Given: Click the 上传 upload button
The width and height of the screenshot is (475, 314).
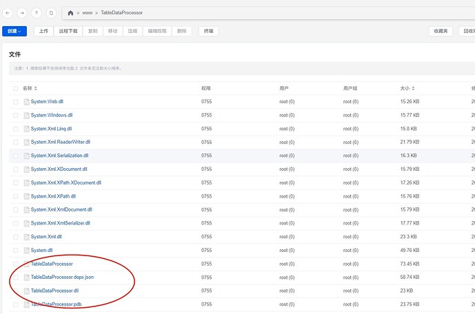Looking at the screenshot, I should click(43, 31).
